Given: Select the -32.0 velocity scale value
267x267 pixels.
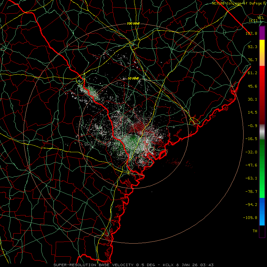Looking at the screenshot, I should tap(251, 152).
